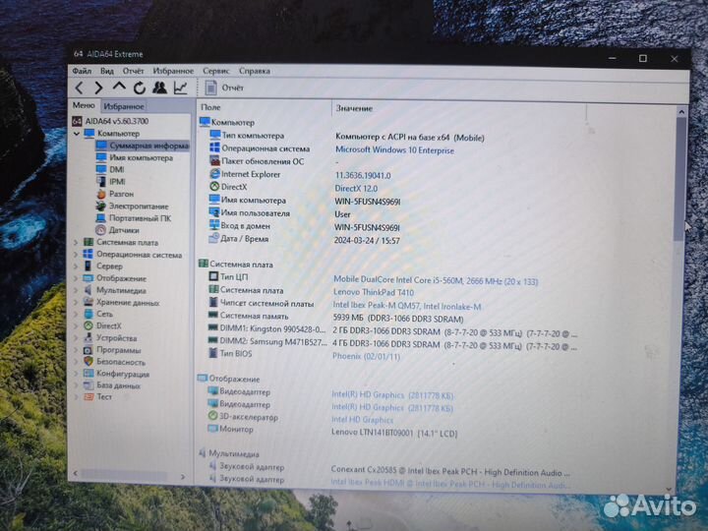Viewport: 708px width, 531px height.
Task: Click the AIDA64 v5.60.3700 root node
Action: click(116, 121)
